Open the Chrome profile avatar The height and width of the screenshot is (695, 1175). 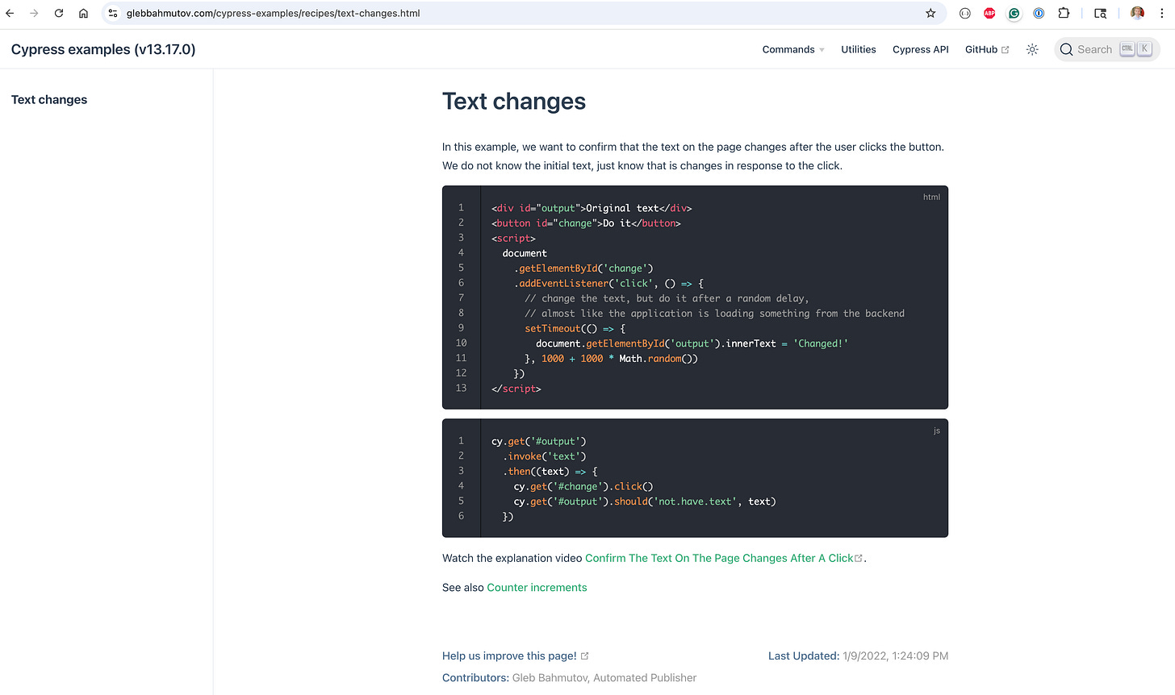pos(1137,13)
